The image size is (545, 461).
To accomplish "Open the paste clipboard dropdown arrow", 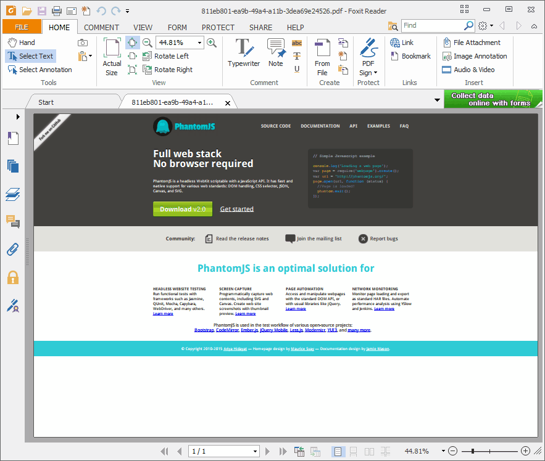I will (91, 55).
